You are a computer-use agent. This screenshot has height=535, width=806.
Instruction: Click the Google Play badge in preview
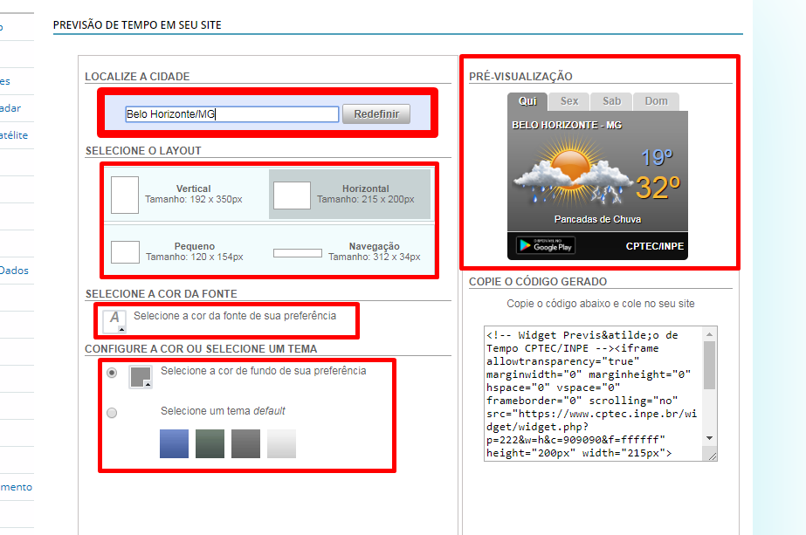point(545,246)
